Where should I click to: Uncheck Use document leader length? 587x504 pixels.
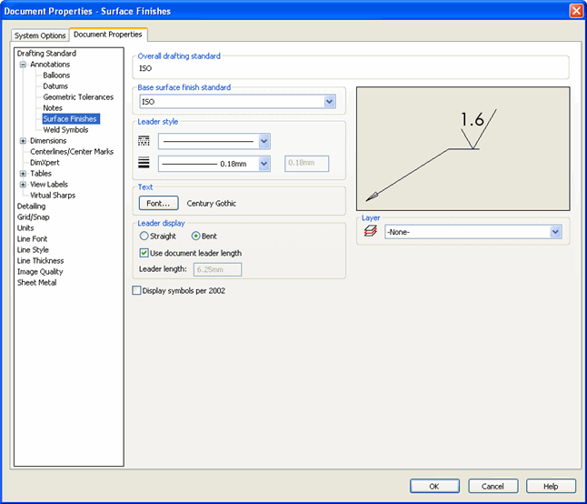tap(144, 253)
